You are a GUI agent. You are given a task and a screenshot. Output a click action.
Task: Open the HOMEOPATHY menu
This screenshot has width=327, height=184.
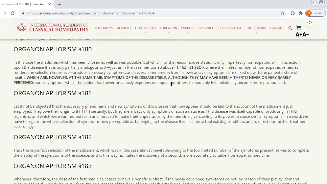click(x=145, y=28)
